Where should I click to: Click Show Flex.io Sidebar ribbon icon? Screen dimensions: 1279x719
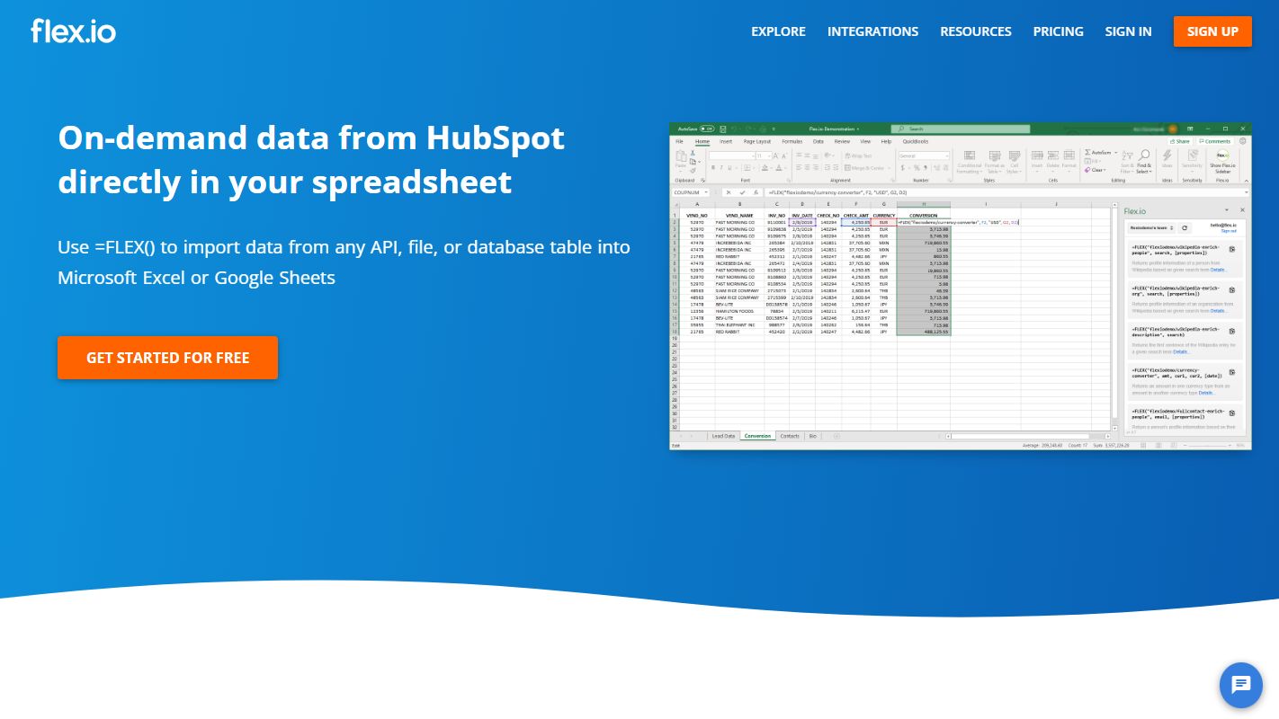coord(1222,155)
